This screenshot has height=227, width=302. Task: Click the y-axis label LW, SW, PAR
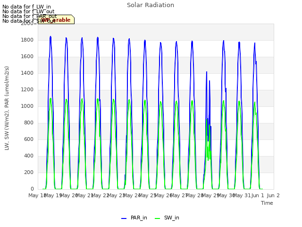[x=7, y=108]
